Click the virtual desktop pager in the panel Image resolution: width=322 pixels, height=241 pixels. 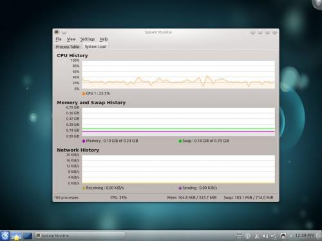point(240,236)
